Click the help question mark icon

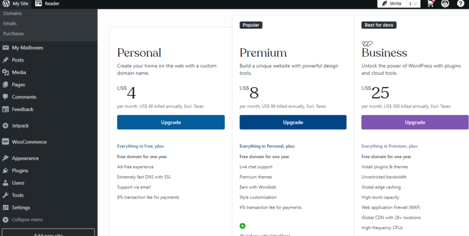click(460, 4)
